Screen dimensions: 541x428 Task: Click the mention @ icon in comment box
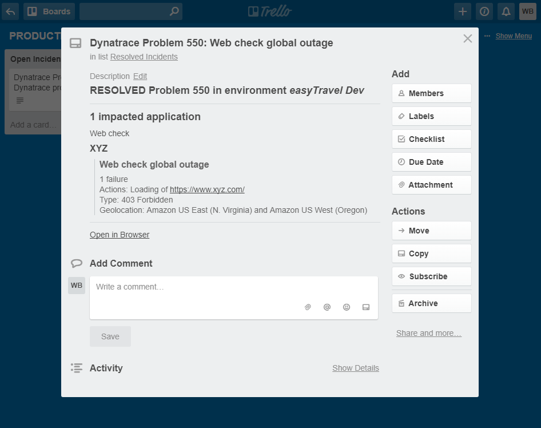point(327,307)
